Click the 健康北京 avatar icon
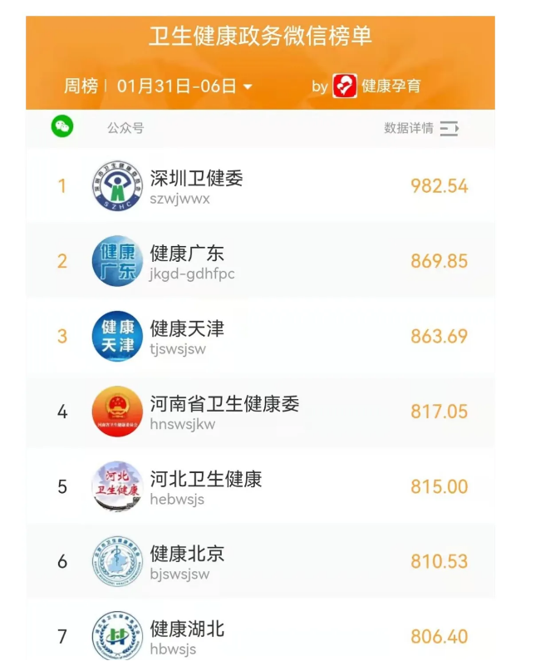 click(x=117, y=562)
